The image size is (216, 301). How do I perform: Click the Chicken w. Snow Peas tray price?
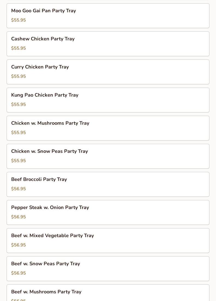pos(19,161)
